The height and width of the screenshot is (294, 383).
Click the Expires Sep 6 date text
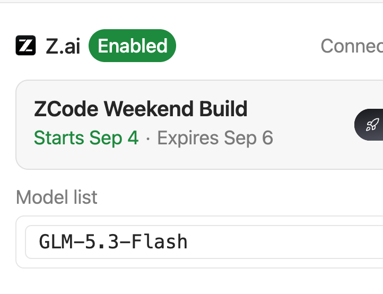click(215, 138)
